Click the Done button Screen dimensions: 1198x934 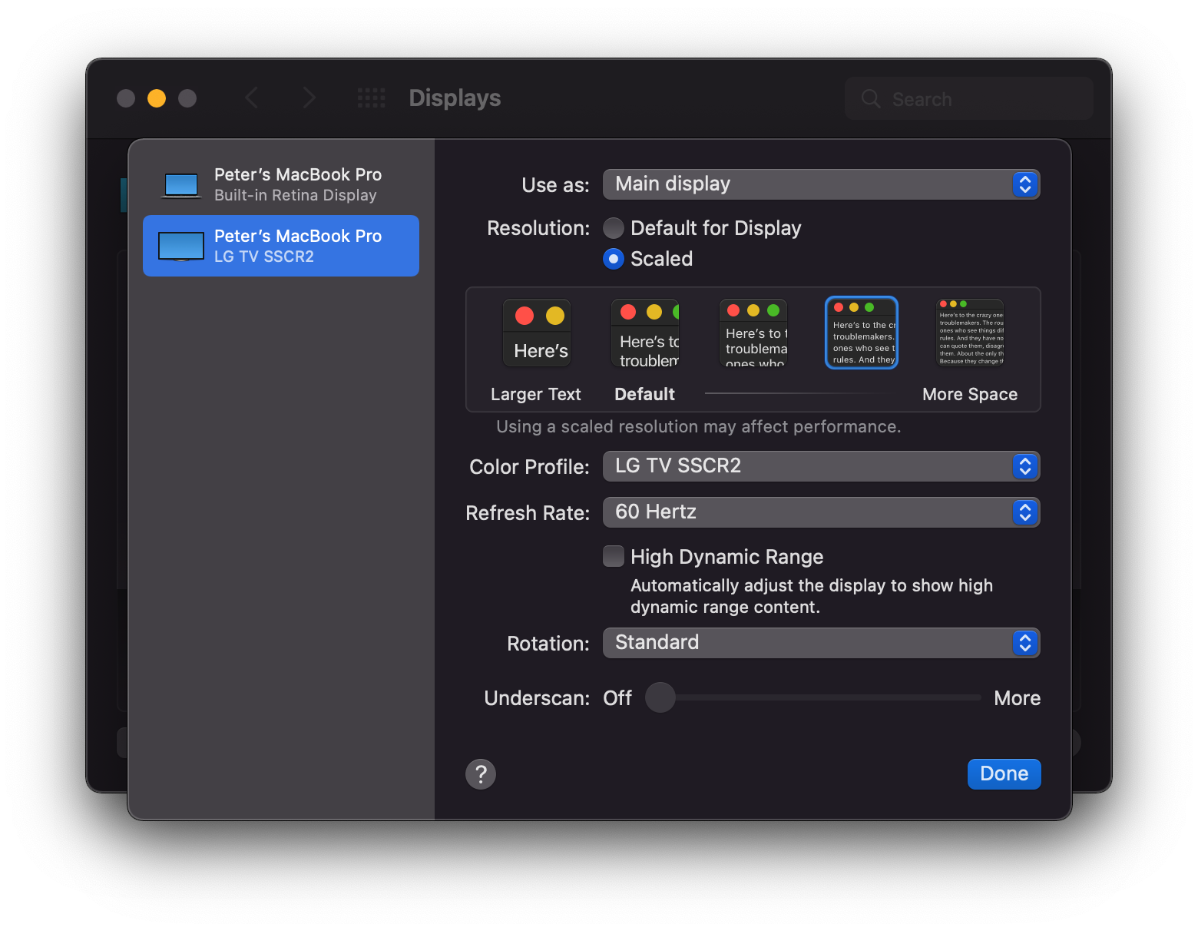(1004, 773)
